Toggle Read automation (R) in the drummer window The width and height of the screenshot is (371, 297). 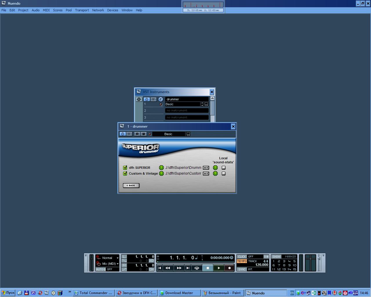(x=137, y=134)
